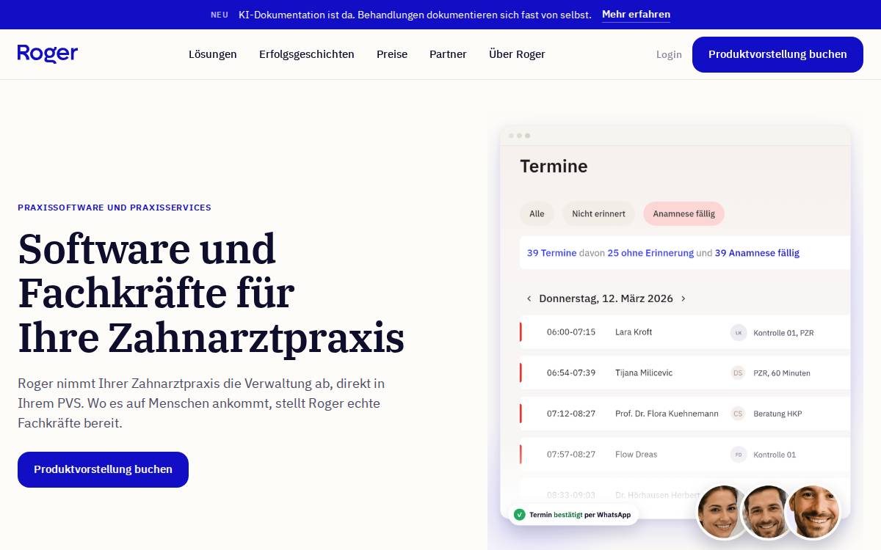Image resolution: width=881 pixels, height=550 pixels.
Task: Open the Partner navigation item
Action: click(448, 54)
